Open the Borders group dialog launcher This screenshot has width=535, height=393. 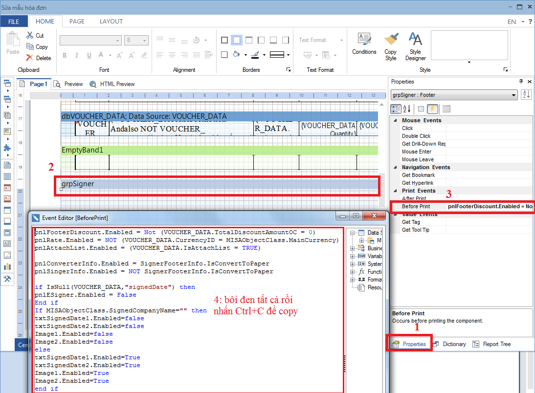pyautogui.click(x=289, y=69)
